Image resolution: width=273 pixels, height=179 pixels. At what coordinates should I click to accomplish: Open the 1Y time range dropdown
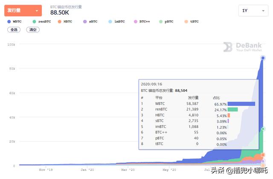(x=253, y=11)
